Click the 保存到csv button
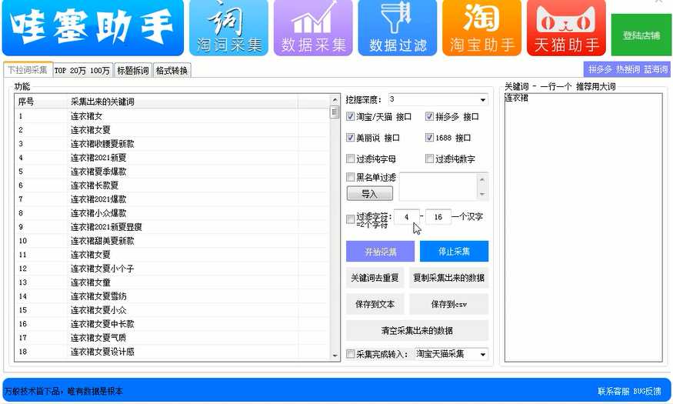The image size is (673, 404). coord(448,304)
